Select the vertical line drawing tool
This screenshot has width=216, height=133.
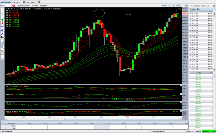(x=2, y=9)
